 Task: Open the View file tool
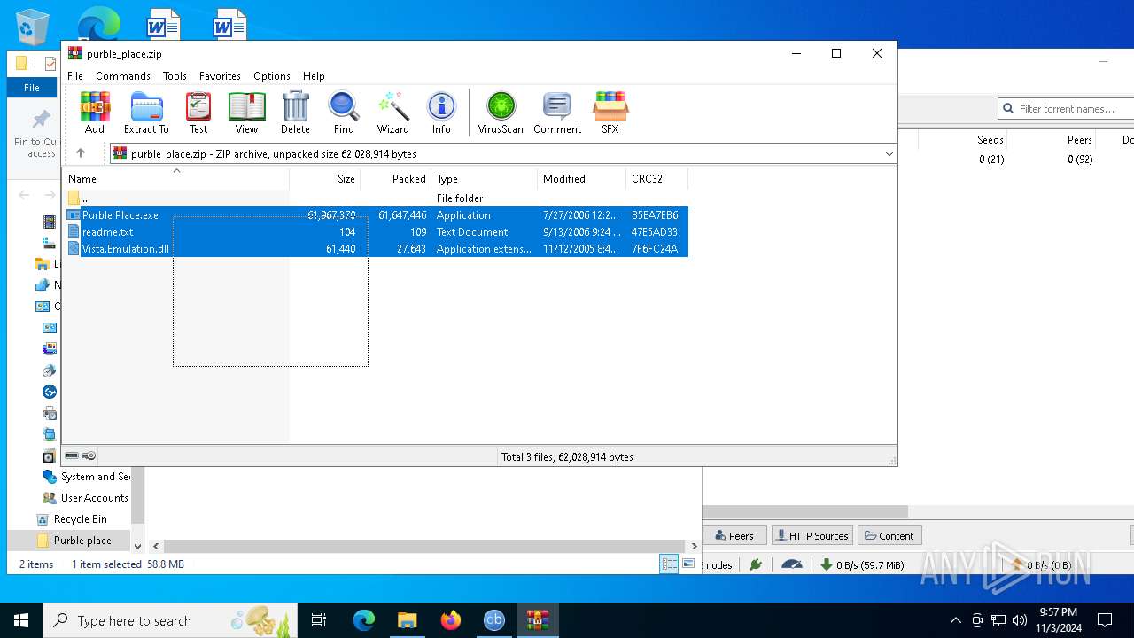[246, 113]
